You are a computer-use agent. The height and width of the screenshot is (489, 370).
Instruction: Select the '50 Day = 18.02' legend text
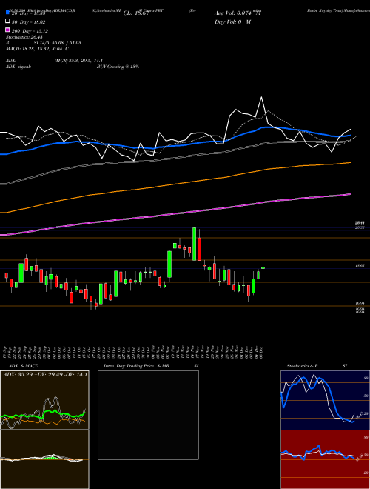tap(29, 22)
